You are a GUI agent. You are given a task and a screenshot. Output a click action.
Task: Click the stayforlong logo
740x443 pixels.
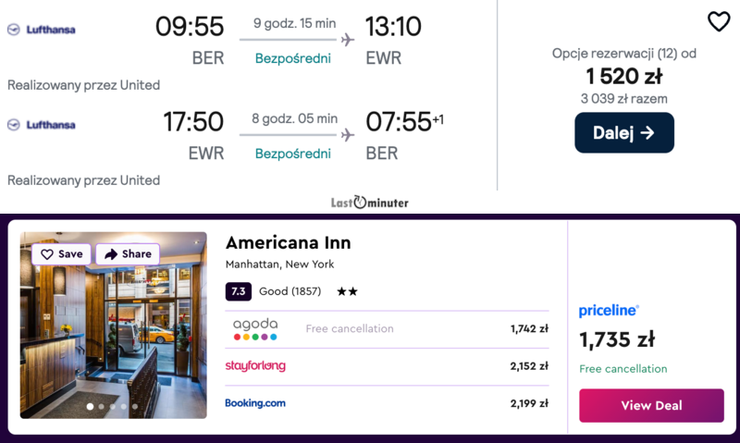coord(255,366)
